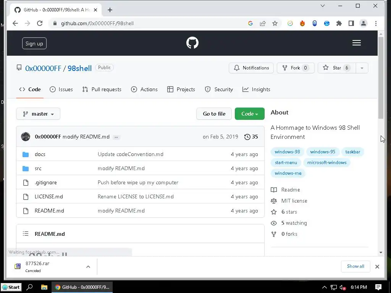The height and width of the screenshot is (293, 391).
Task: Open the .gitignore file
Action: point(46,183)
